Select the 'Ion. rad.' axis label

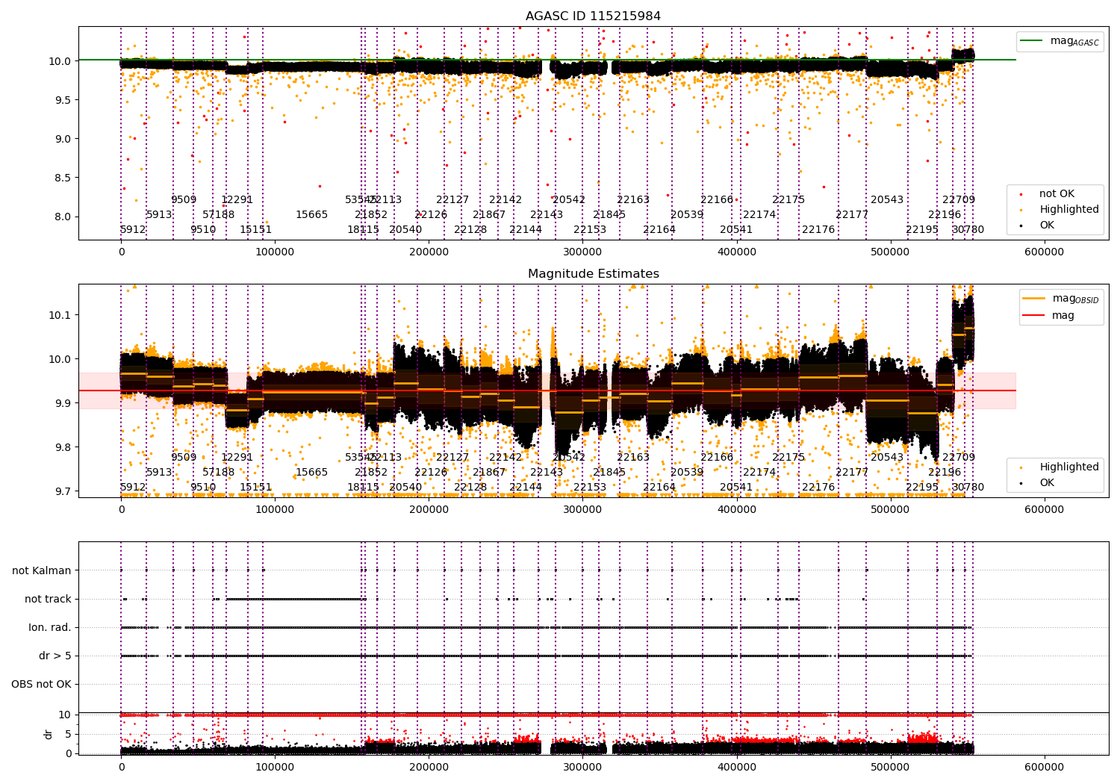pyautogui.click(x=50, y=628)
